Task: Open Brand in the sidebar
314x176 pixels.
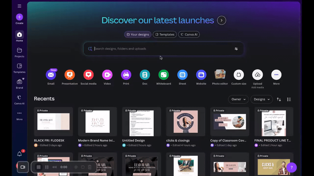Action: coord(19,84)
